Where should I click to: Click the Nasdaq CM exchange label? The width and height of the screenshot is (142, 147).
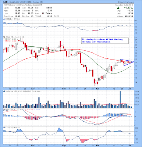click(x=38, y=2)
